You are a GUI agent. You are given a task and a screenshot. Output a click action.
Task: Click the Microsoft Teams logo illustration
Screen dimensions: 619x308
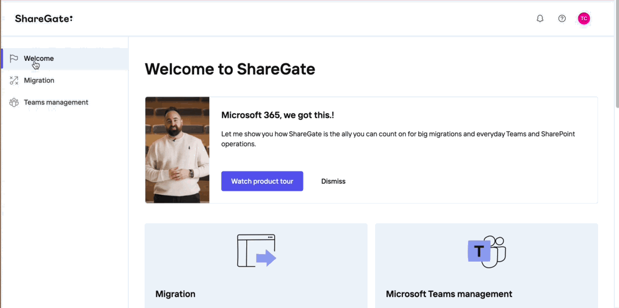[x=487, y=252]
